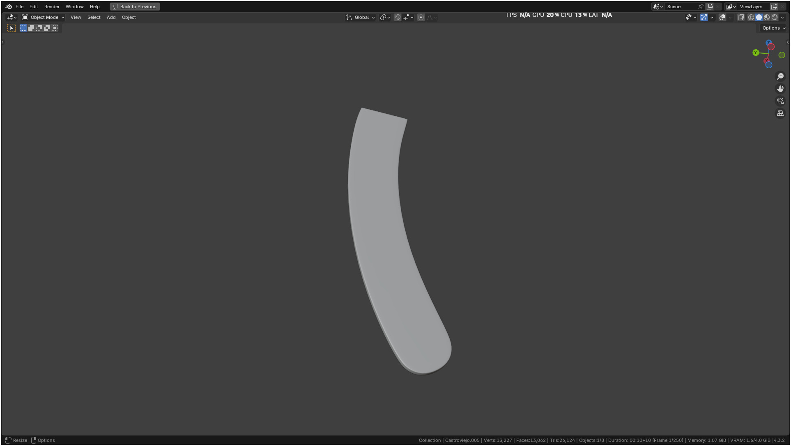Viewport: 791px width, 446px height.
Task: Select the Select Box tool icon
Action: (11, 28)
